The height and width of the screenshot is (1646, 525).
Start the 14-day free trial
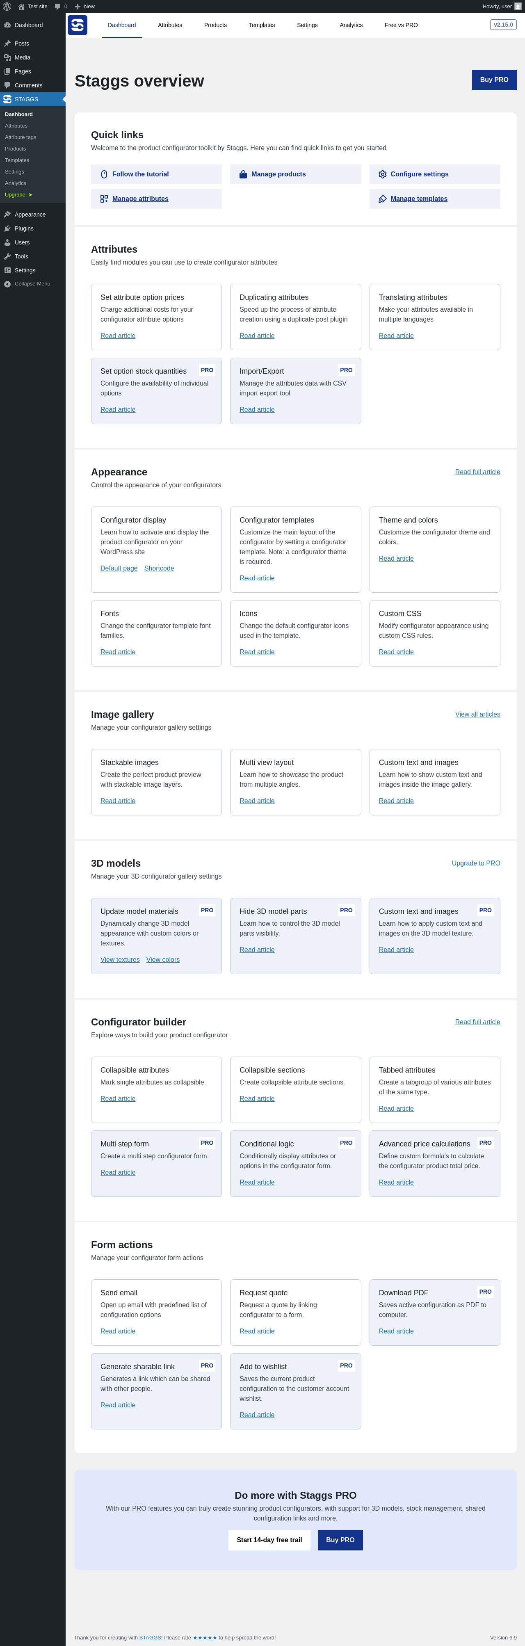click(x=269, y=1540)
